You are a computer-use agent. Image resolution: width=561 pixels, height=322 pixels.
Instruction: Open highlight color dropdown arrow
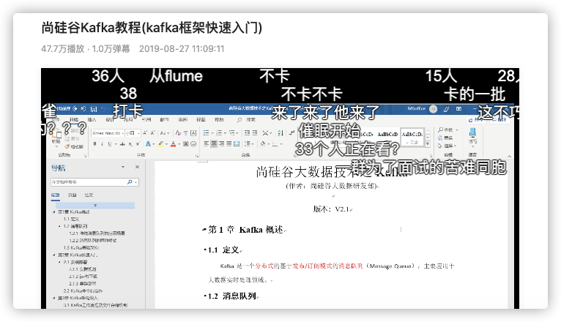point(166,144)
